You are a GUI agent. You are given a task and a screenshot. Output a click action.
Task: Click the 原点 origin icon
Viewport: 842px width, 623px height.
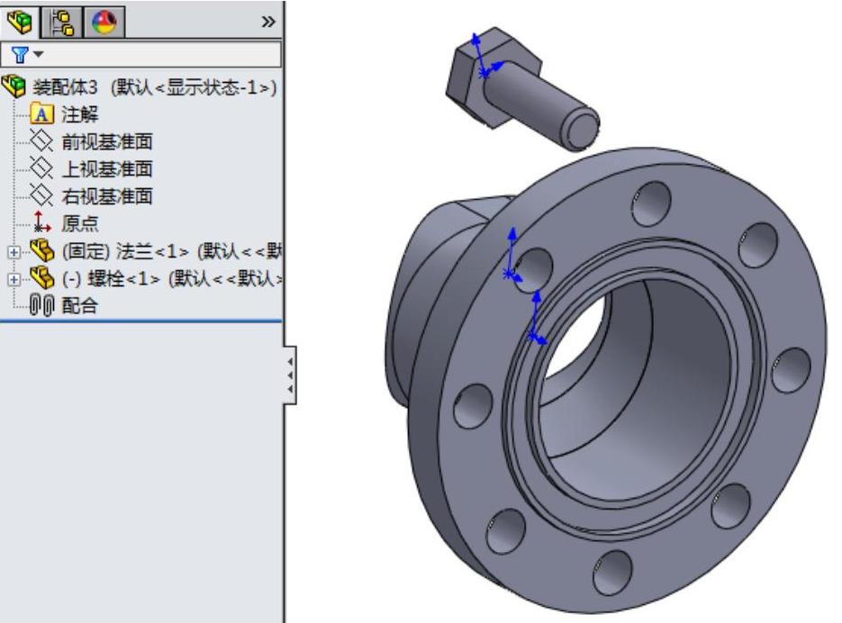(42, 221)
